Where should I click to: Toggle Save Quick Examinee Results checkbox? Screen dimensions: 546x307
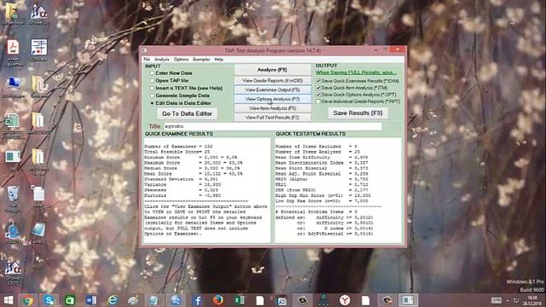318,81
